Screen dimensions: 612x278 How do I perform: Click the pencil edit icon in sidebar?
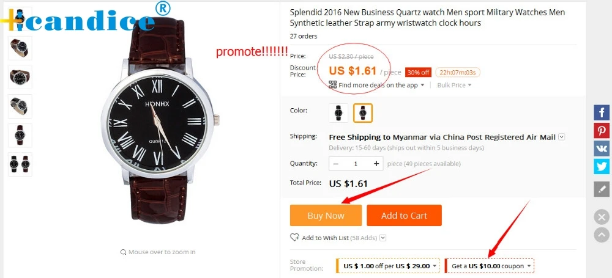click(x=602, y=189)
